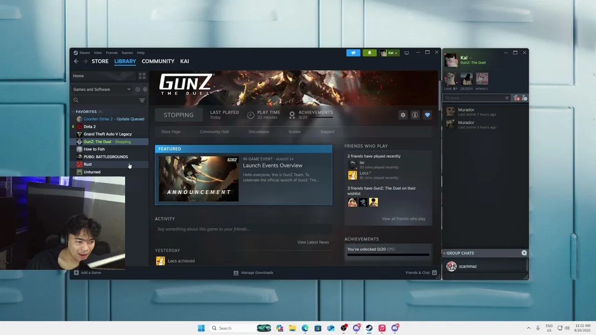
Task: Open the GunZ Support link
Action: [x=327, y=132]
